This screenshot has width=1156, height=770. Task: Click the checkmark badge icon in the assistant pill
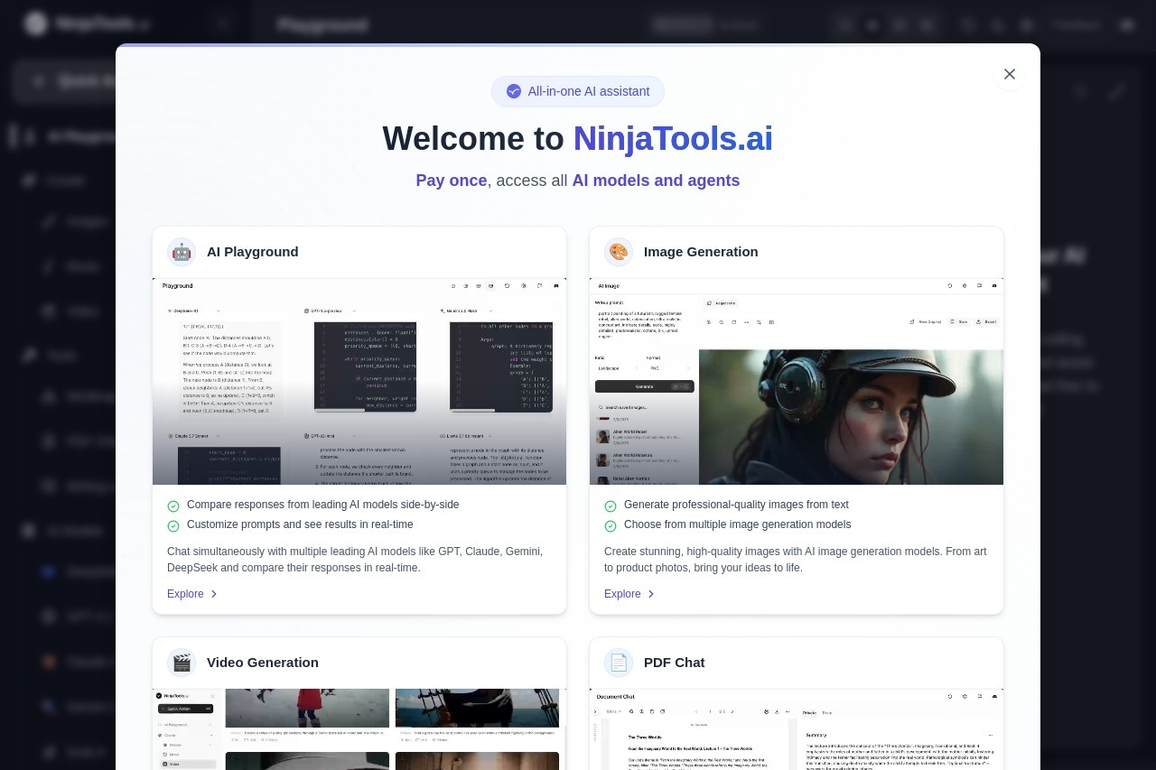pyautogui.click(x=514, y=91)
